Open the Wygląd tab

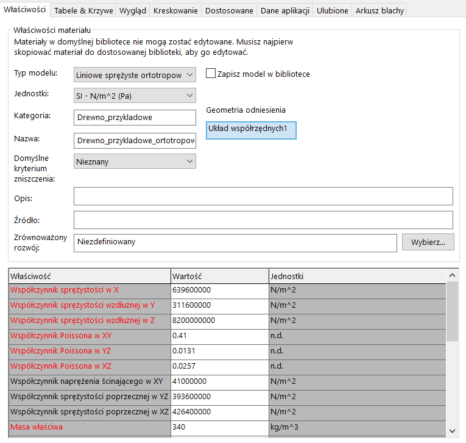click(x=132, y=11)
